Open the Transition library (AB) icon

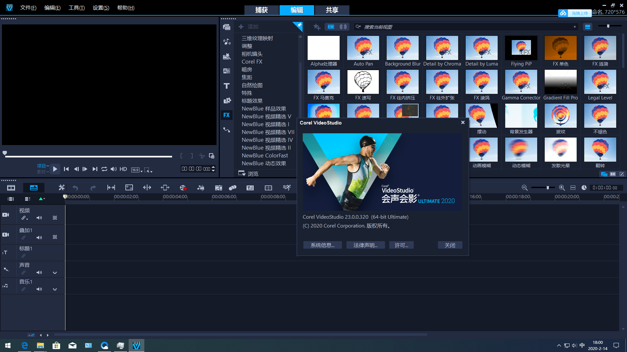click(227, 71)
